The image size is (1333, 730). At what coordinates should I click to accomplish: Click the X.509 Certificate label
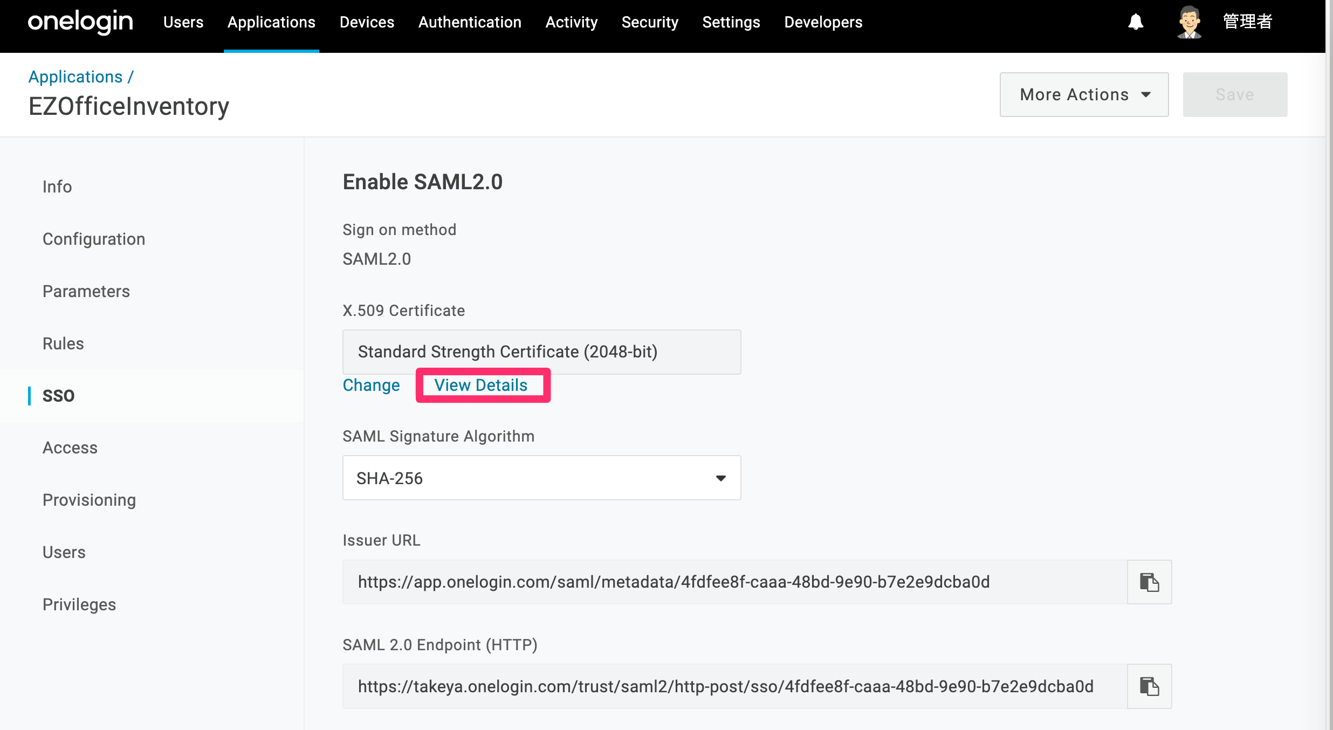click(404, 311)
